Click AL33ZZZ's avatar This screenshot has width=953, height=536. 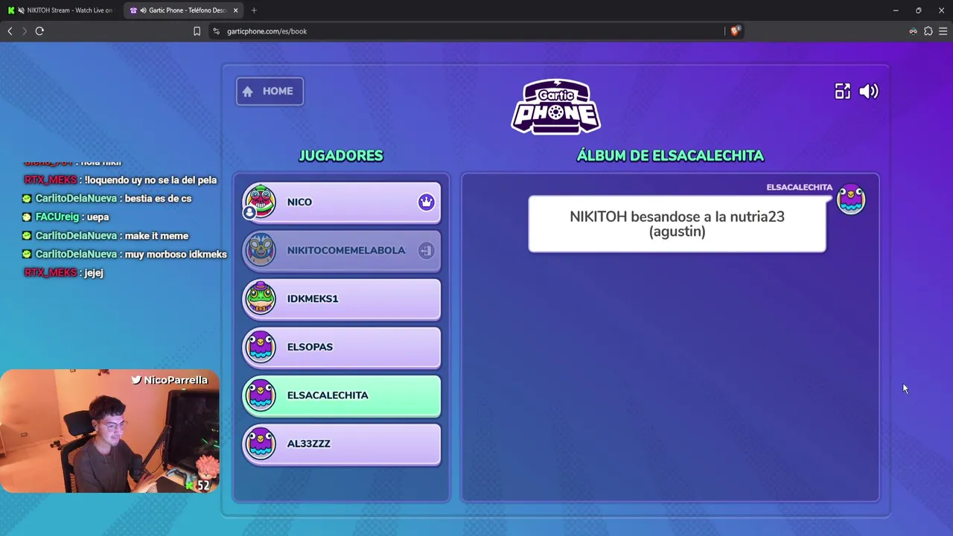click(x=260, y=444)
